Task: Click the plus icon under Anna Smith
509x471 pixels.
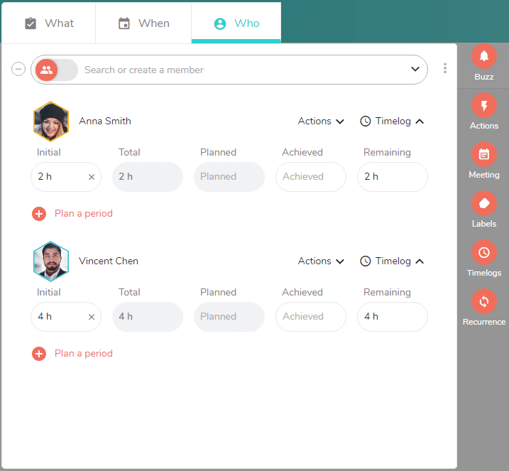Action: [39, 214]
